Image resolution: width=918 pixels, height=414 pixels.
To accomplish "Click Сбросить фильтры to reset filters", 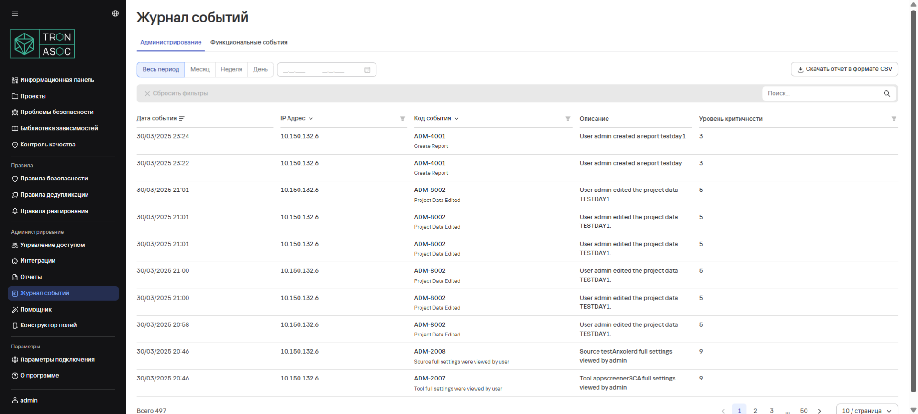I will click(x=176, y=94).
